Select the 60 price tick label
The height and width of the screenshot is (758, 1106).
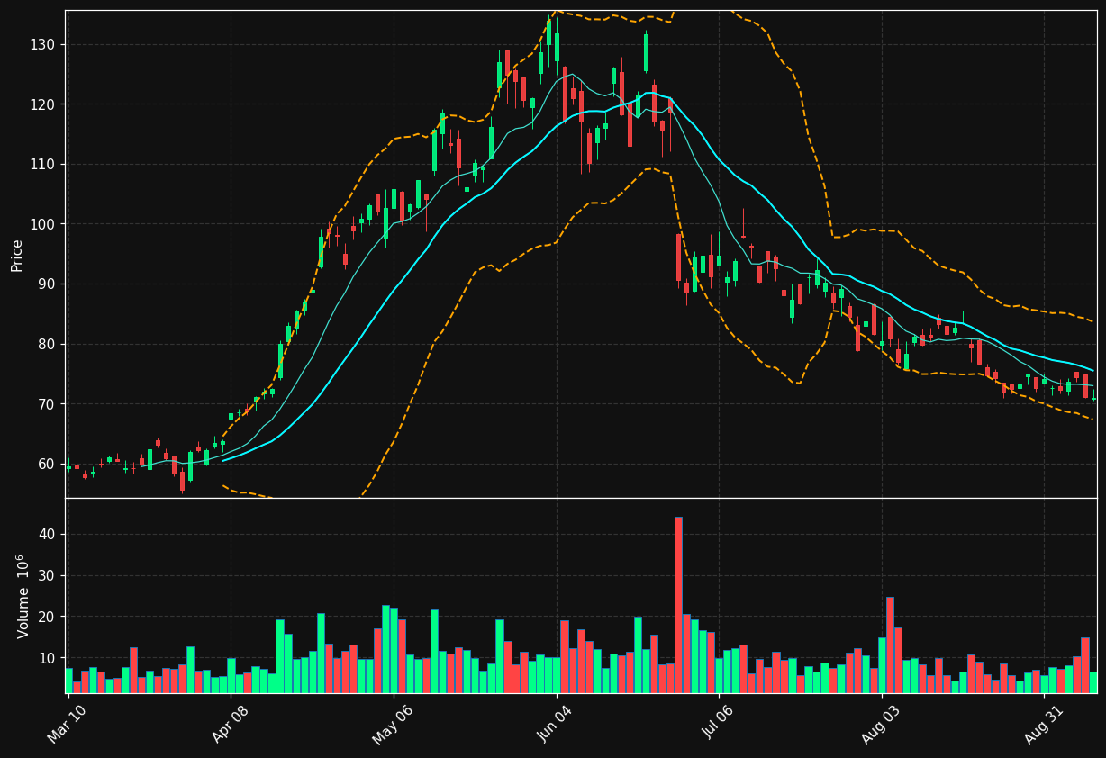[x=46, y=465]
